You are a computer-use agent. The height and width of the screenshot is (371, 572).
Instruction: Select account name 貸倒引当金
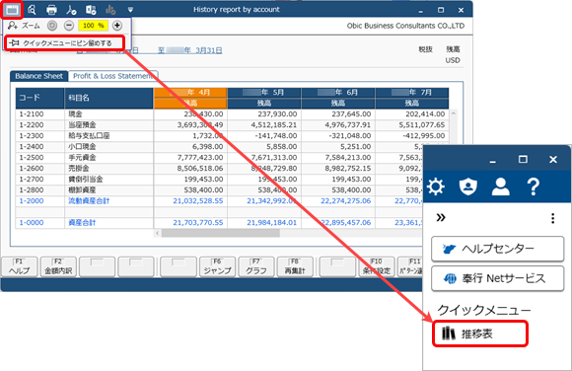pyautogui.click(x=86, y=180)
